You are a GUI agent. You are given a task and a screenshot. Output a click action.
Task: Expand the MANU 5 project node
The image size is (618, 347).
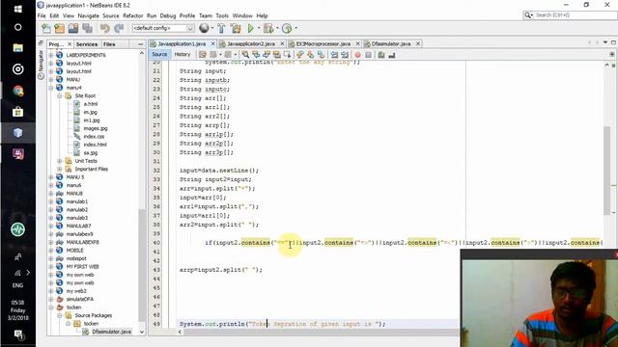[51, 177]
